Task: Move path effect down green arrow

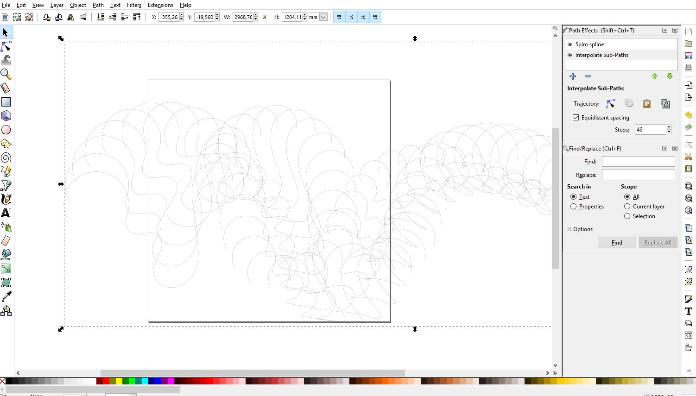Action: 670,76
